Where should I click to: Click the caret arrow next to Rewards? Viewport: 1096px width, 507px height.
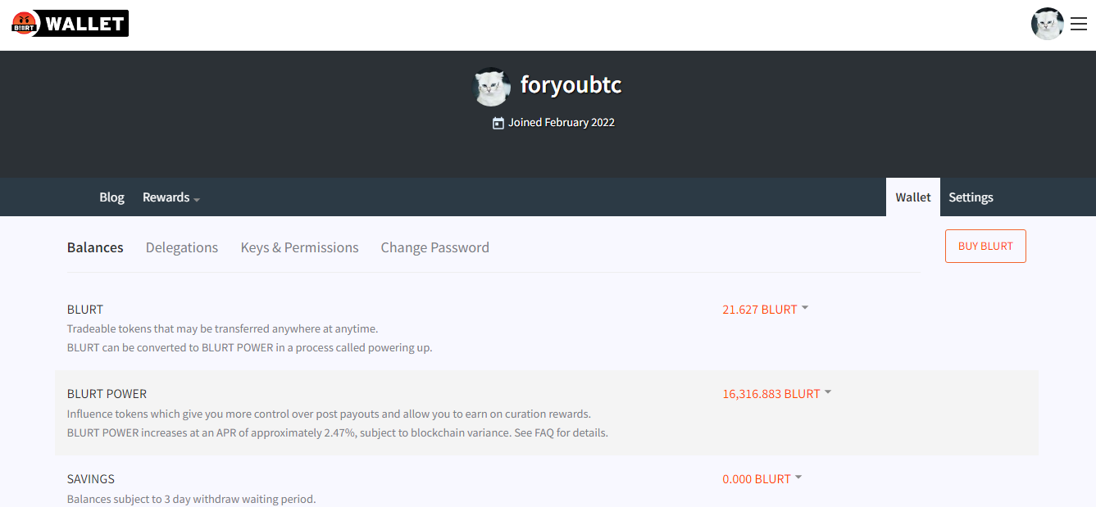click(197, 199)
